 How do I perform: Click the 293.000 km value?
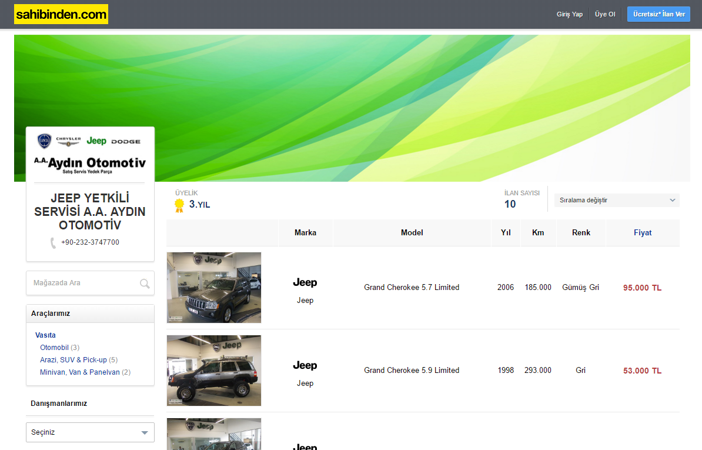point(538,371)
